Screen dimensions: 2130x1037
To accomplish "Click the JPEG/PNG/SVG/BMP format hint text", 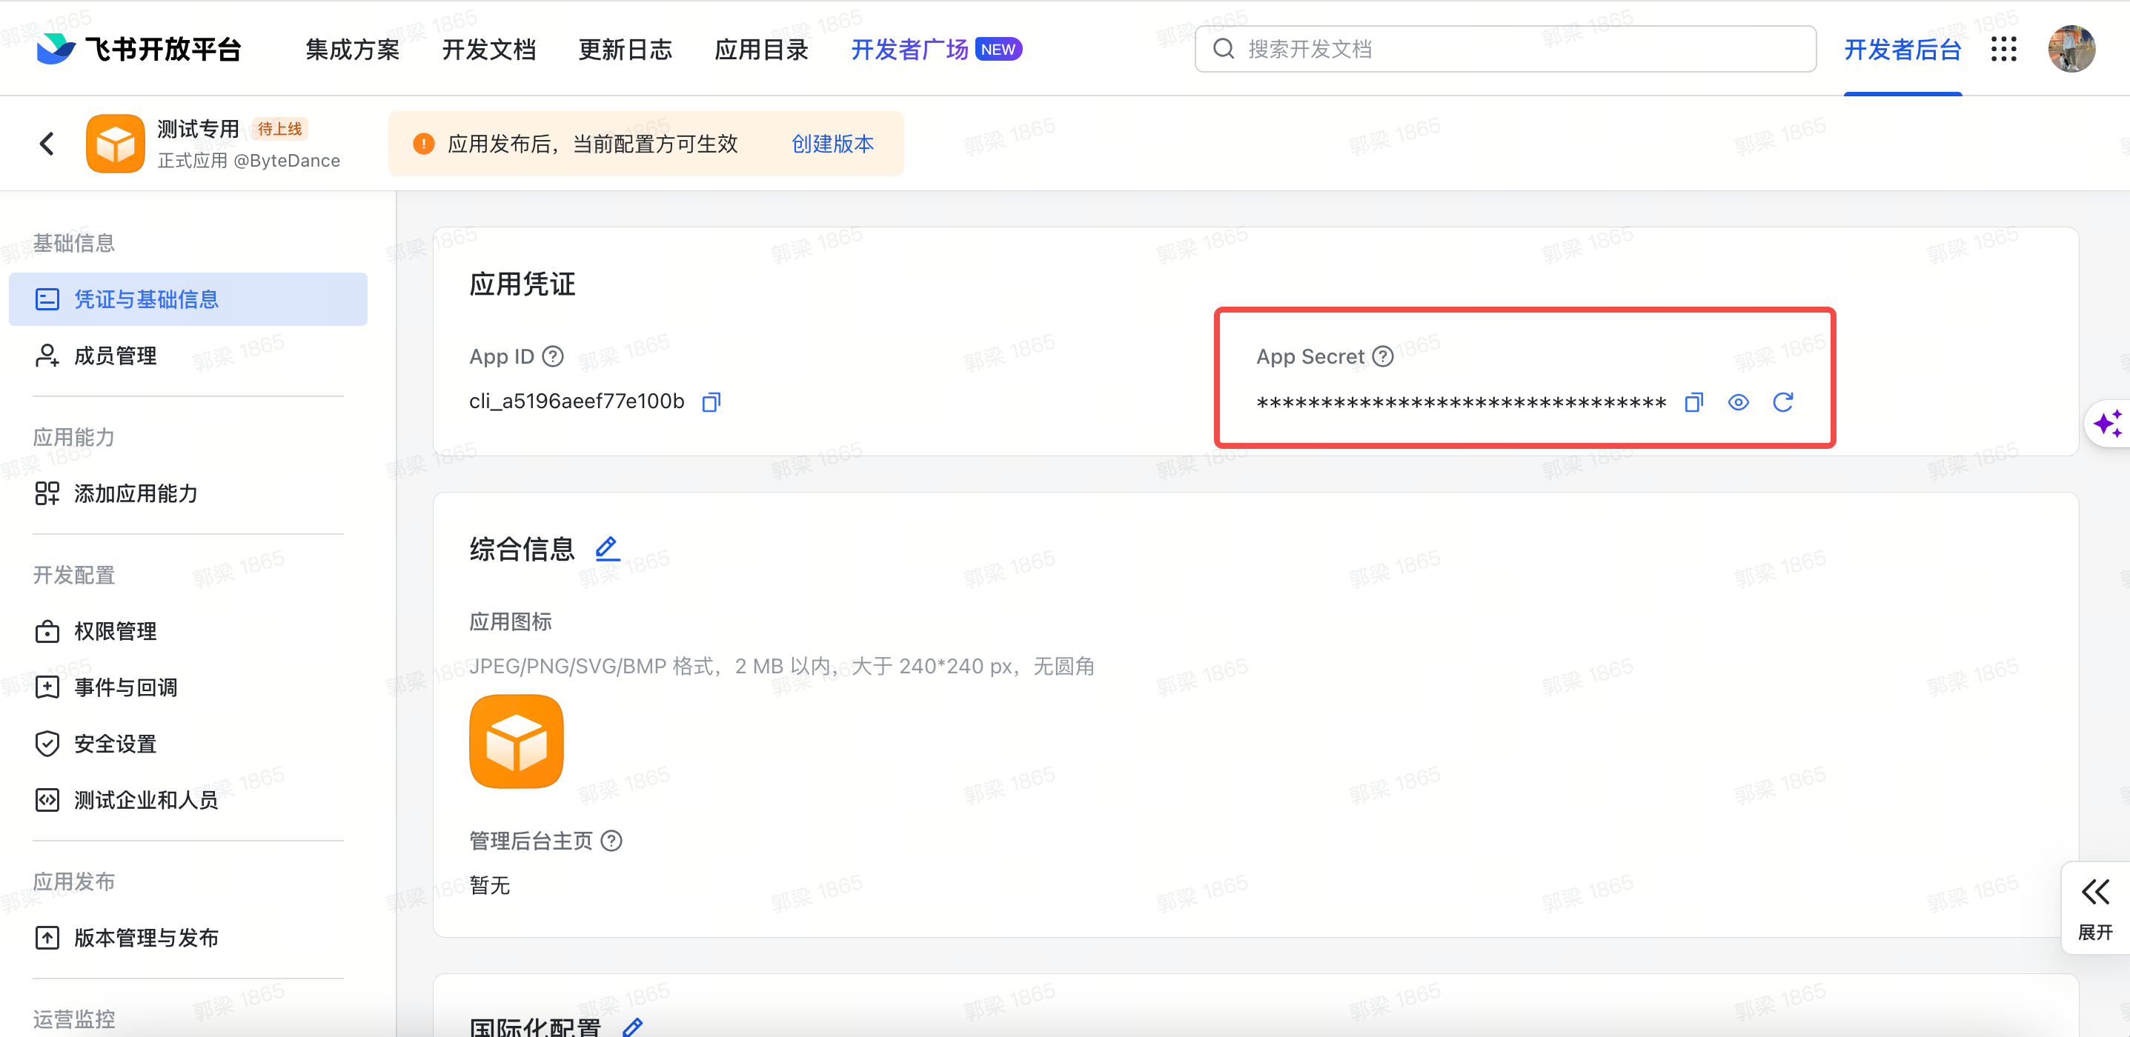I will coord(781,666).
